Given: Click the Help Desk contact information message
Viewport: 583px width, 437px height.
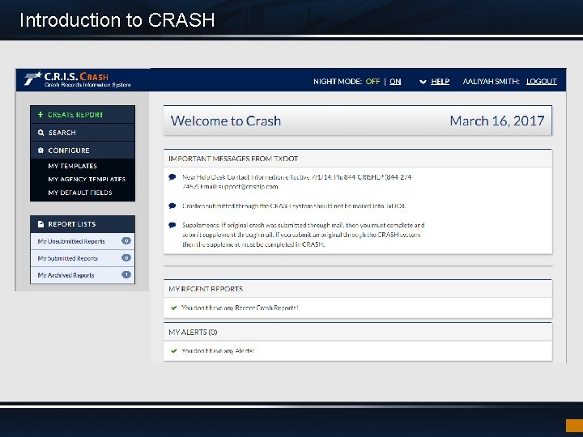Looking at the screenshot, I should tap(297, 182).
